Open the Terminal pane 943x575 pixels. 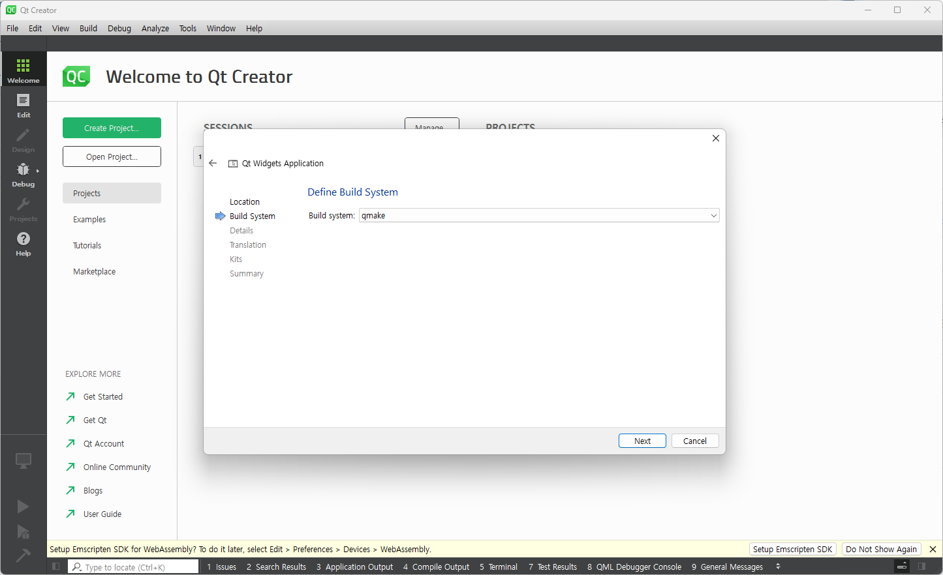coord(499,567)
